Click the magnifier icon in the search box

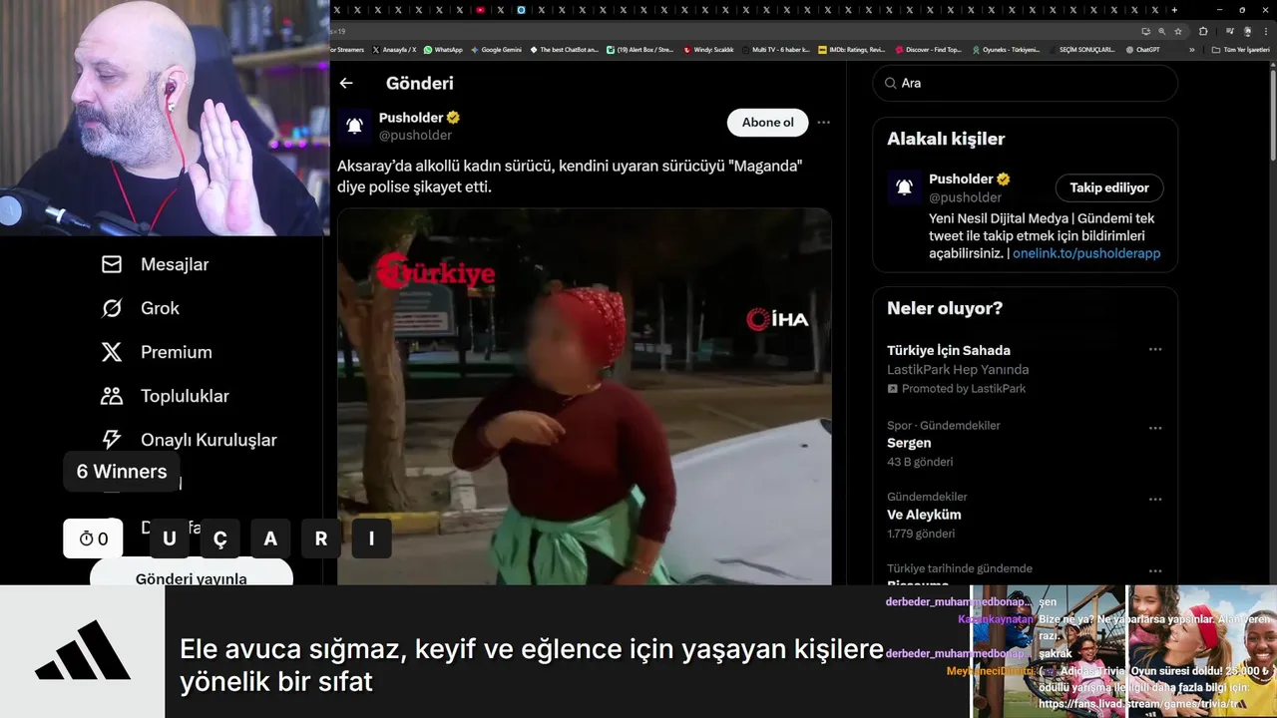890,84
